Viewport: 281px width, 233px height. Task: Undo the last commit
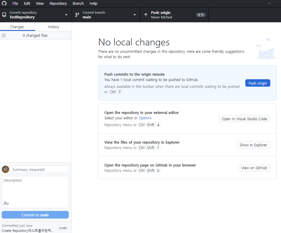(x=63, y=228)
